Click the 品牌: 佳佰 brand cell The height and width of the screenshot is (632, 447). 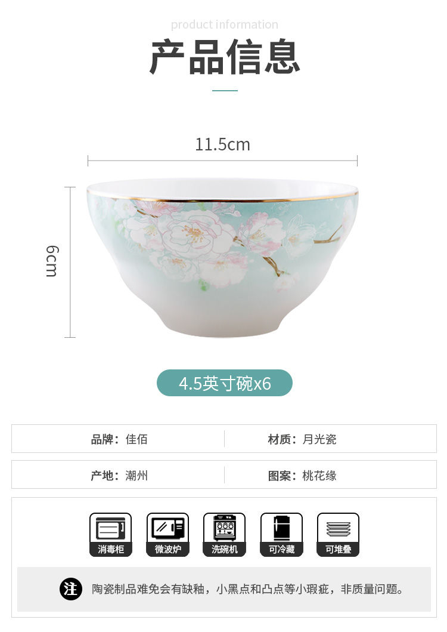(x=119, y=439)
